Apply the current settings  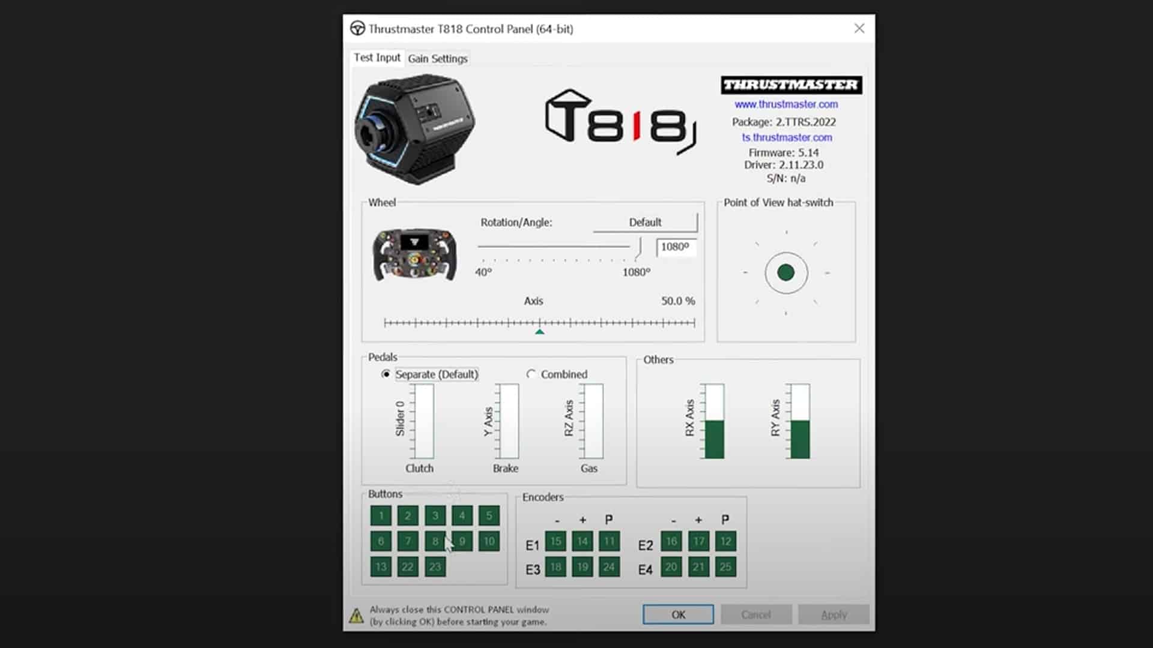click(x=834, y=614)
